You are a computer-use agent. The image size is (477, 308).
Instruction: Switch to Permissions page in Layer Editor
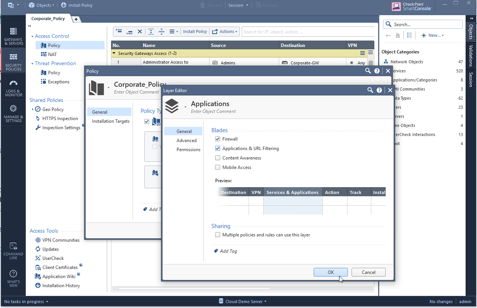pyautogui.click(x=188, y=150)
